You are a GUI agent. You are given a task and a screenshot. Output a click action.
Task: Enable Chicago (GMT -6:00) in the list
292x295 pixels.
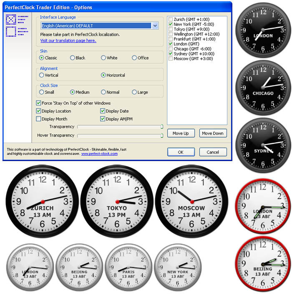point(171,48)
